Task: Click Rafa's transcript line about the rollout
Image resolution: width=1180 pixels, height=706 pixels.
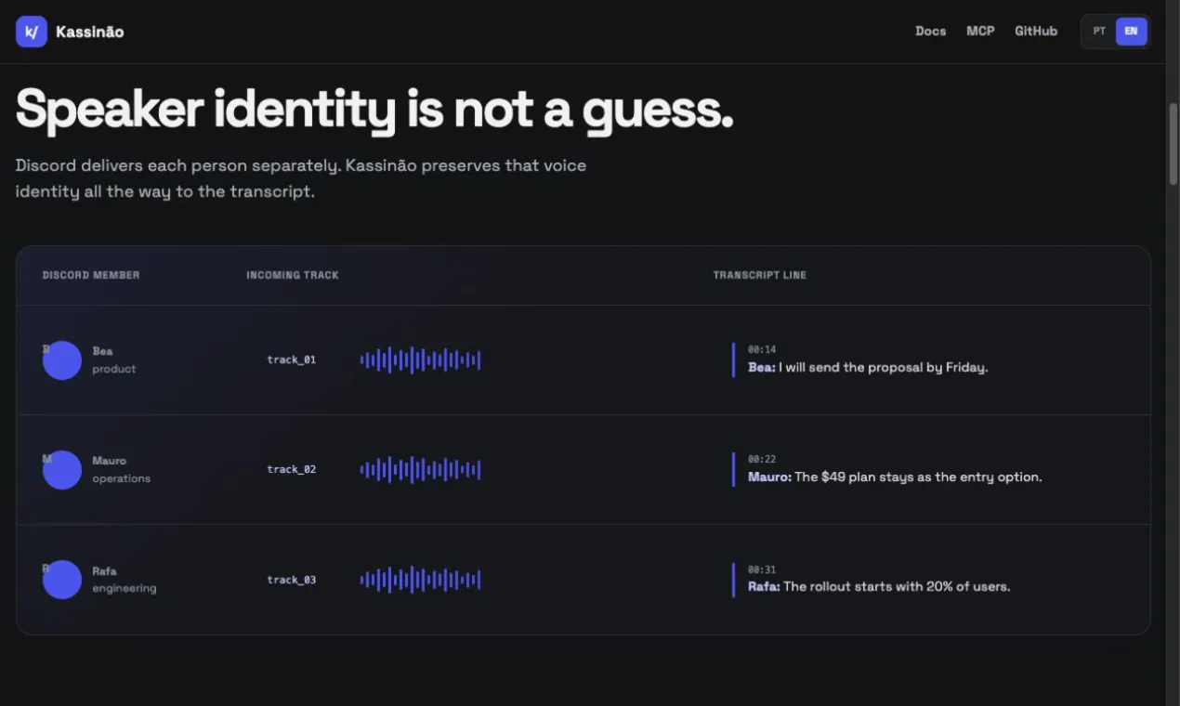Action: (879, 586)
